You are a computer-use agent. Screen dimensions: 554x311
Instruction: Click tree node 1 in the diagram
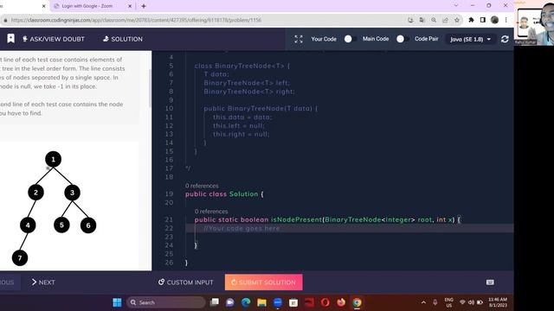[54, 159]
